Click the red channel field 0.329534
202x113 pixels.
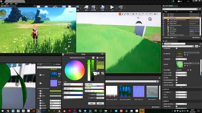click(73, 84)
